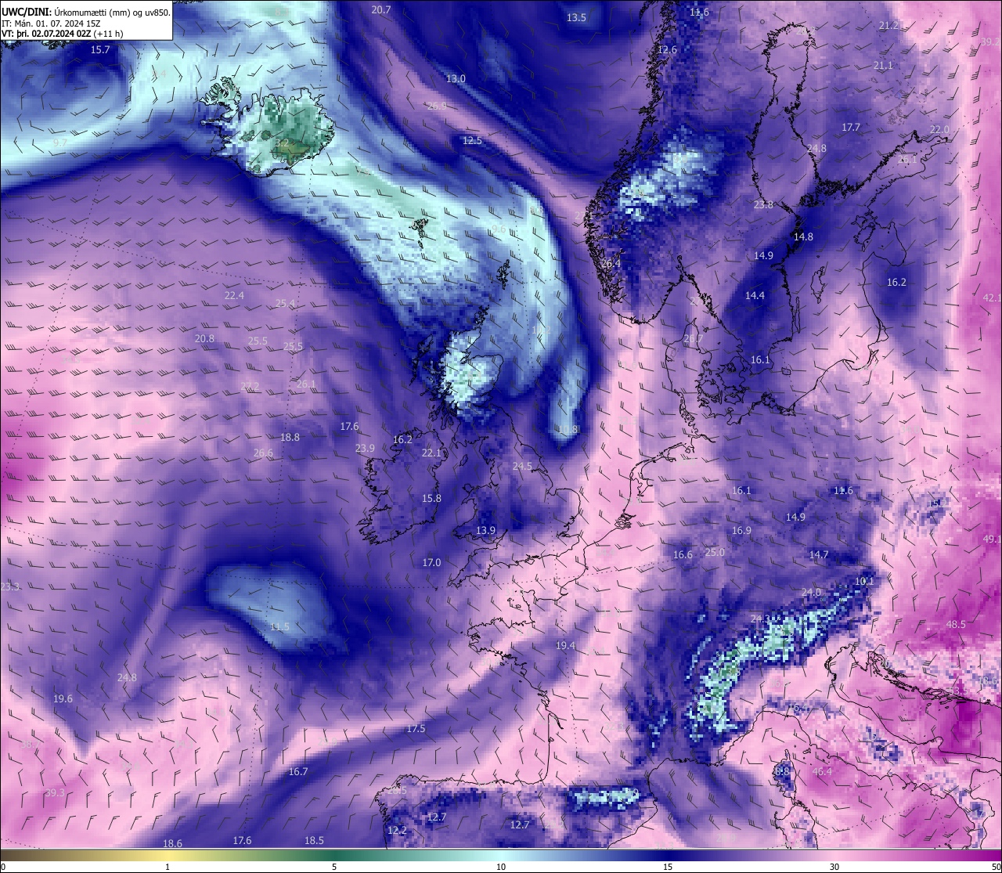Select the 21.1 value in the northeast
This screenshot has width=1002, height=873.
point(883,65)
